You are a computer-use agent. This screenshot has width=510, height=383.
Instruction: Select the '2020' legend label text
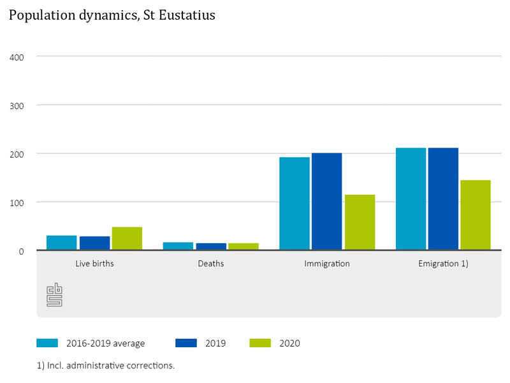[x=289, y=343]
